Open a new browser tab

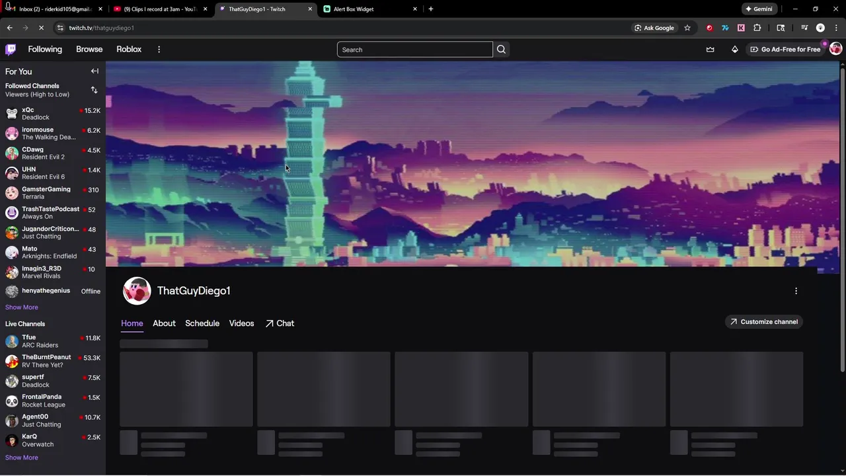coord(431,9)
